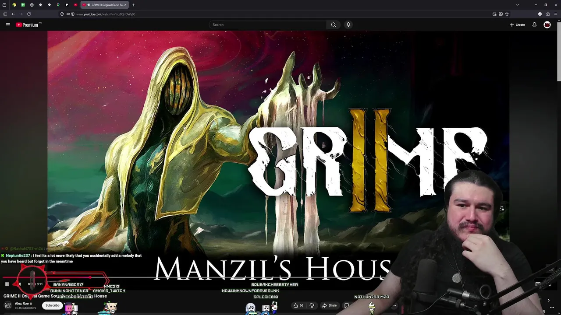Switch to the pinned globe icon tab
561x315 pixels.
(x=32, y=5)
